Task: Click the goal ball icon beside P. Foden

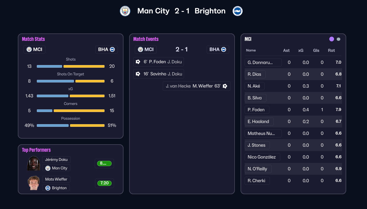Action: pos(138,62)
